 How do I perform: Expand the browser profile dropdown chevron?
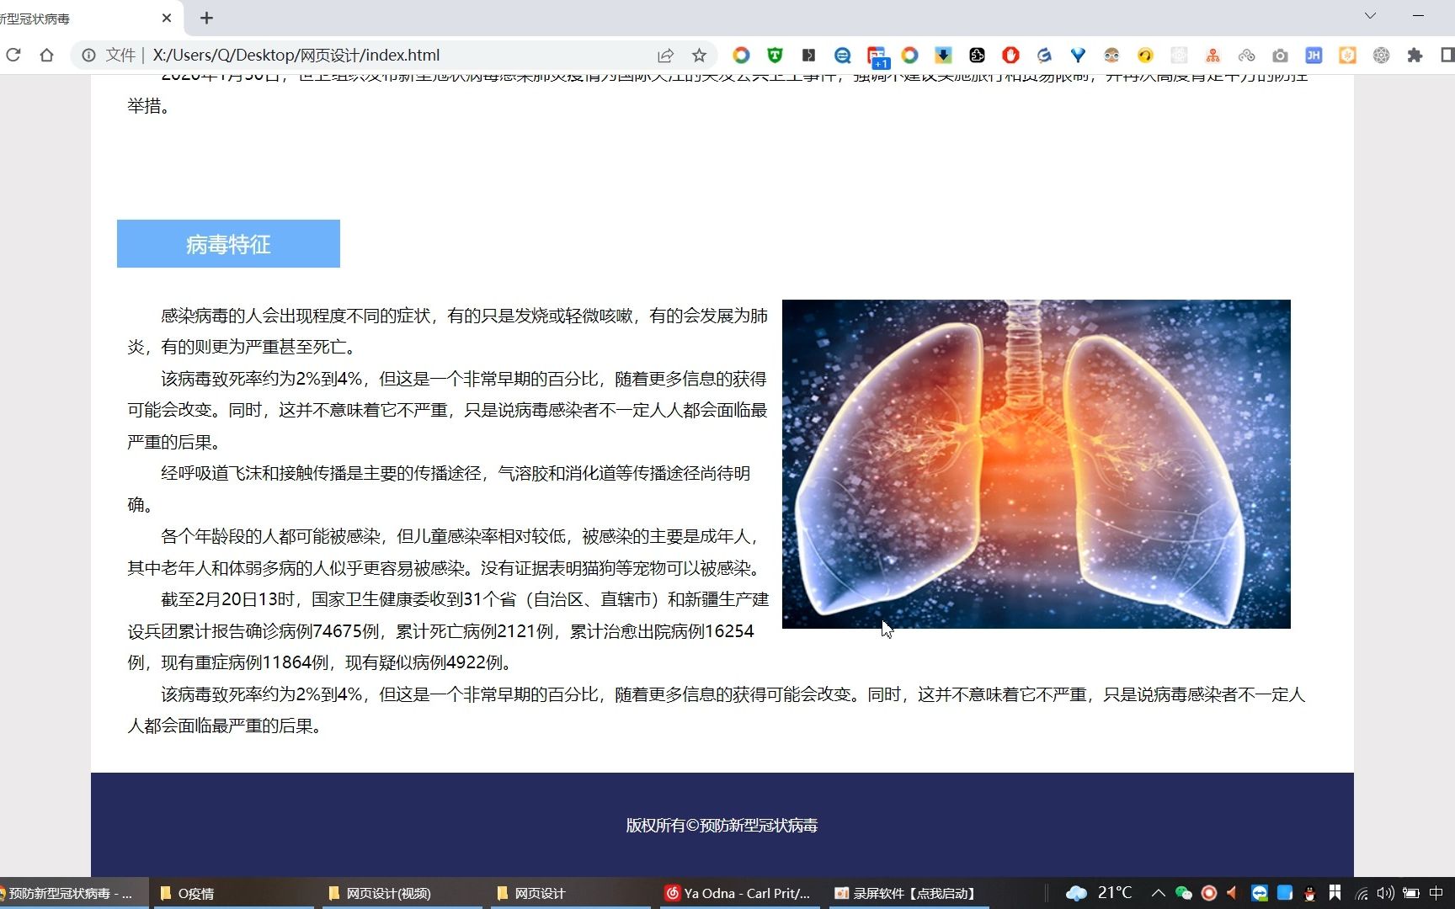(x=1371, y=15)
